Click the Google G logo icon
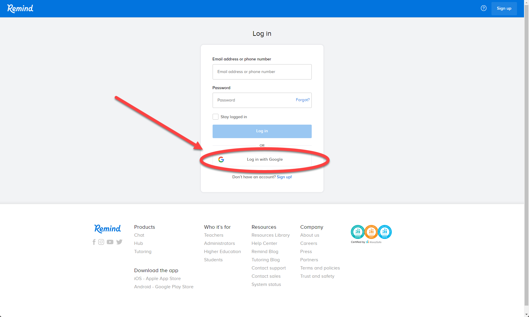The image size is (529, 317). click(x=221, y=160)
